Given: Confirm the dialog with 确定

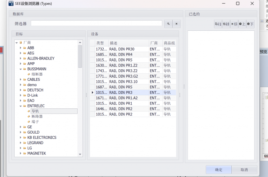Looking at the screenshot, I should point(219,170).
